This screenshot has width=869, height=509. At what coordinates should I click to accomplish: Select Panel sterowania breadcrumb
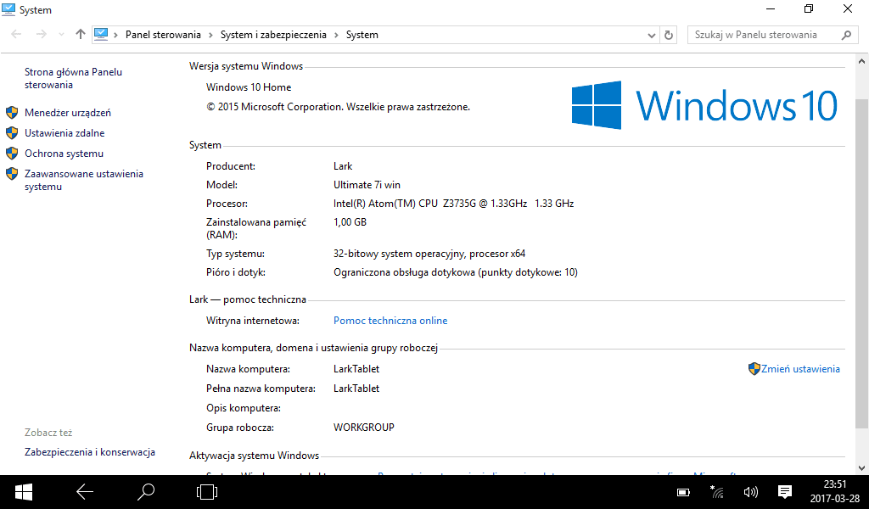(x=163, y=34)
